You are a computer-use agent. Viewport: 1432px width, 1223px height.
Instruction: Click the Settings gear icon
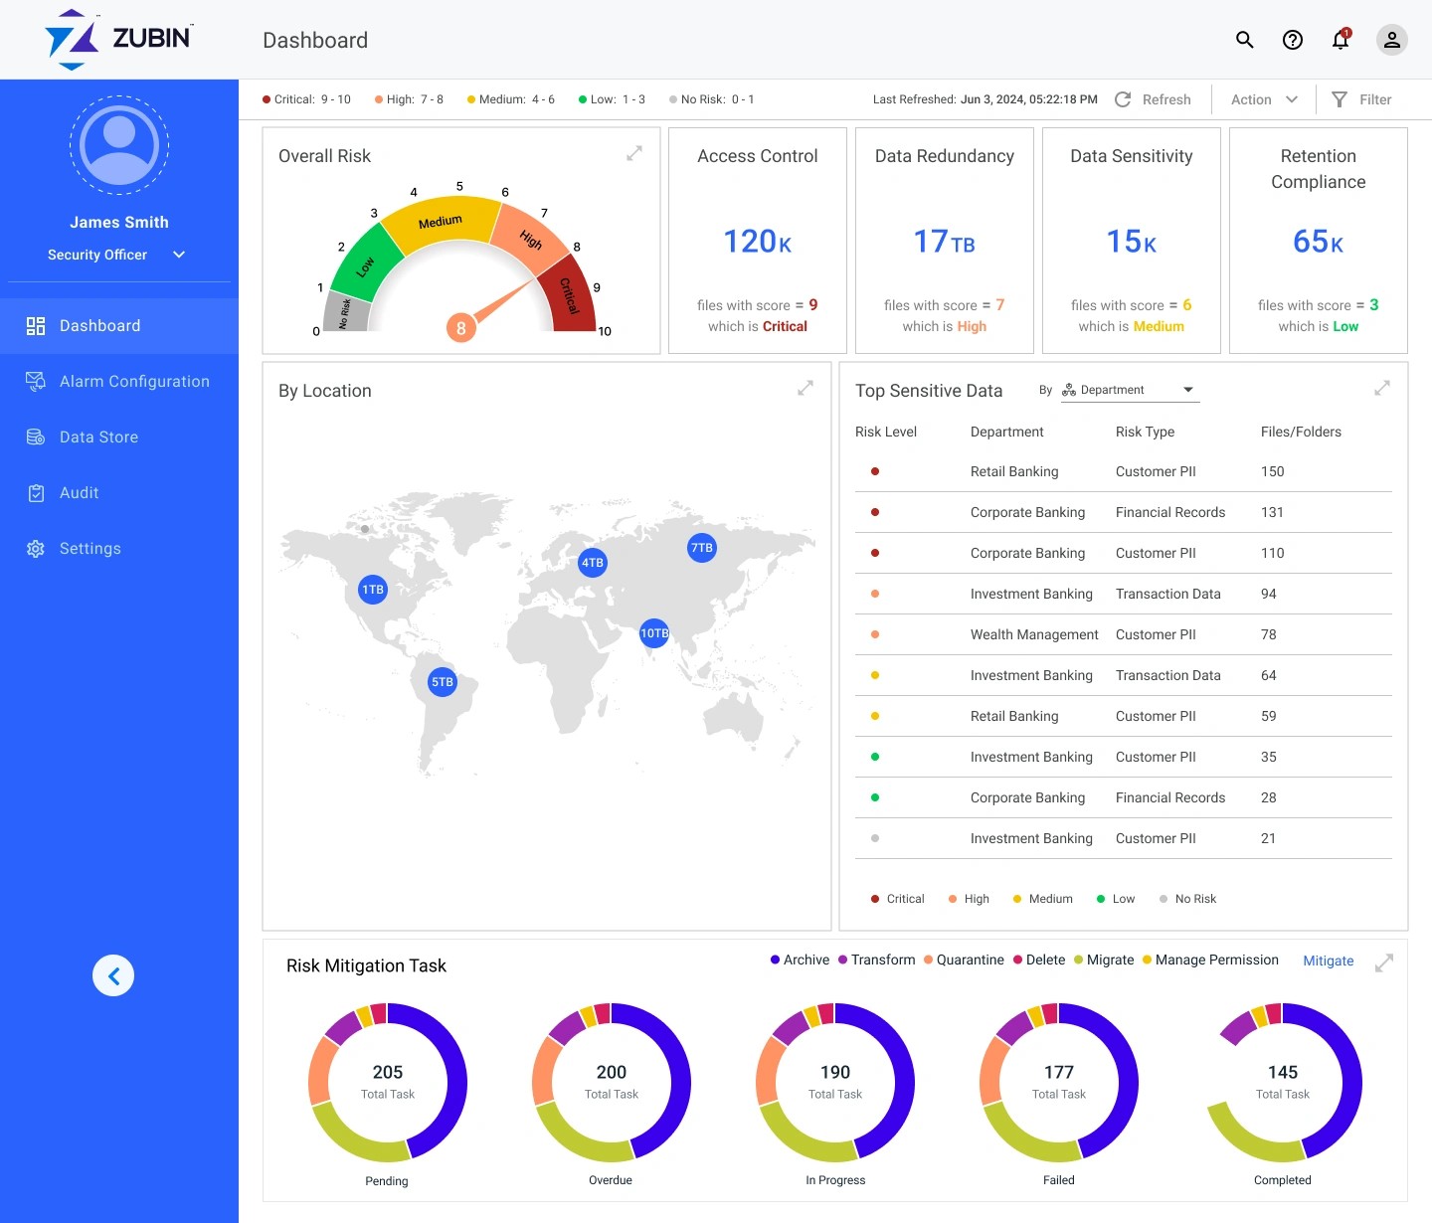click(x=36, y=549)
